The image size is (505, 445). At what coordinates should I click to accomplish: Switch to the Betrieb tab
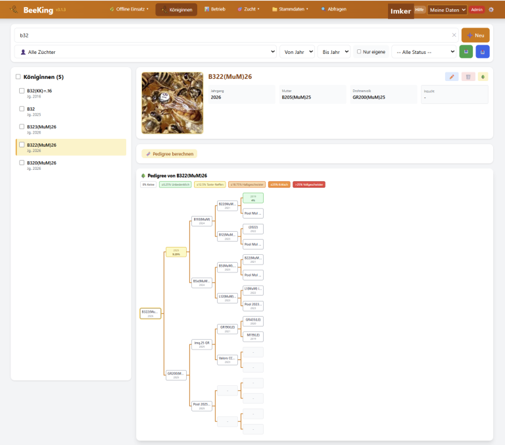pyautogui.click(x=215, y=9)
